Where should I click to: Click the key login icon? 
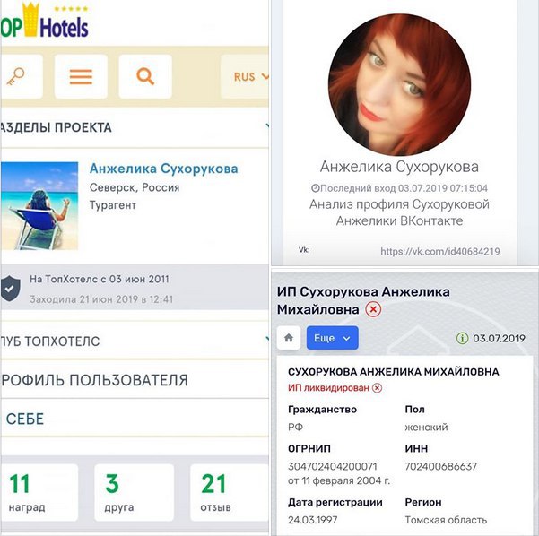coord(21,76)
